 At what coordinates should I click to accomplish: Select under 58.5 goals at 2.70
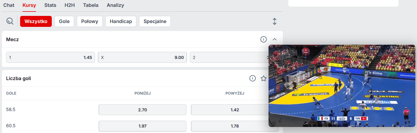click(142, 110)
